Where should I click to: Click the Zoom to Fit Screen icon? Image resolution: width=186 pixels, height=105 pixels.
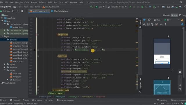[180, 89]
